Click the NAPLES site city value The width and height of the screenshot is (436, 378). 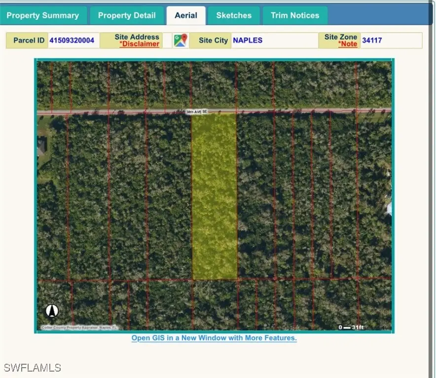coord(248,40)
